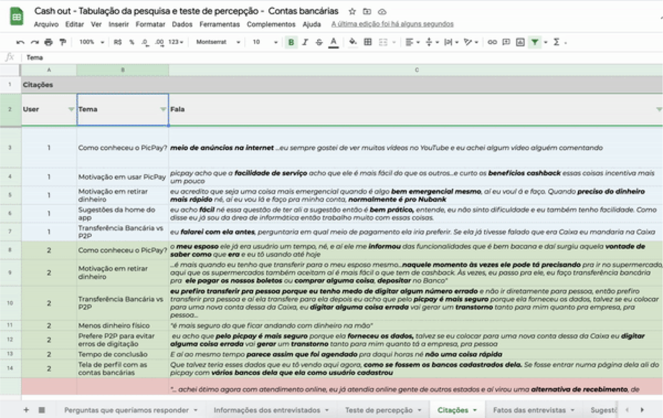
Task: Pick a cell fill color
Action: [353, 42]
